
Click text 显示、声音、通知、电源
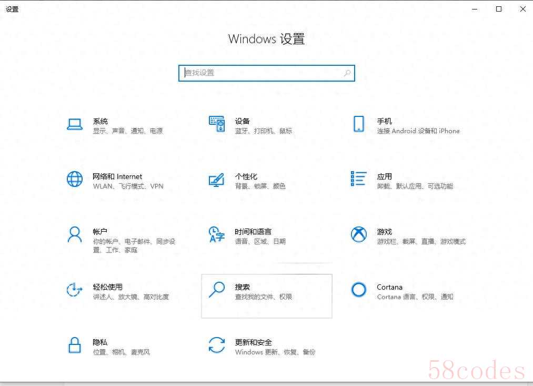pyautogui.click(x=128, y=131)
